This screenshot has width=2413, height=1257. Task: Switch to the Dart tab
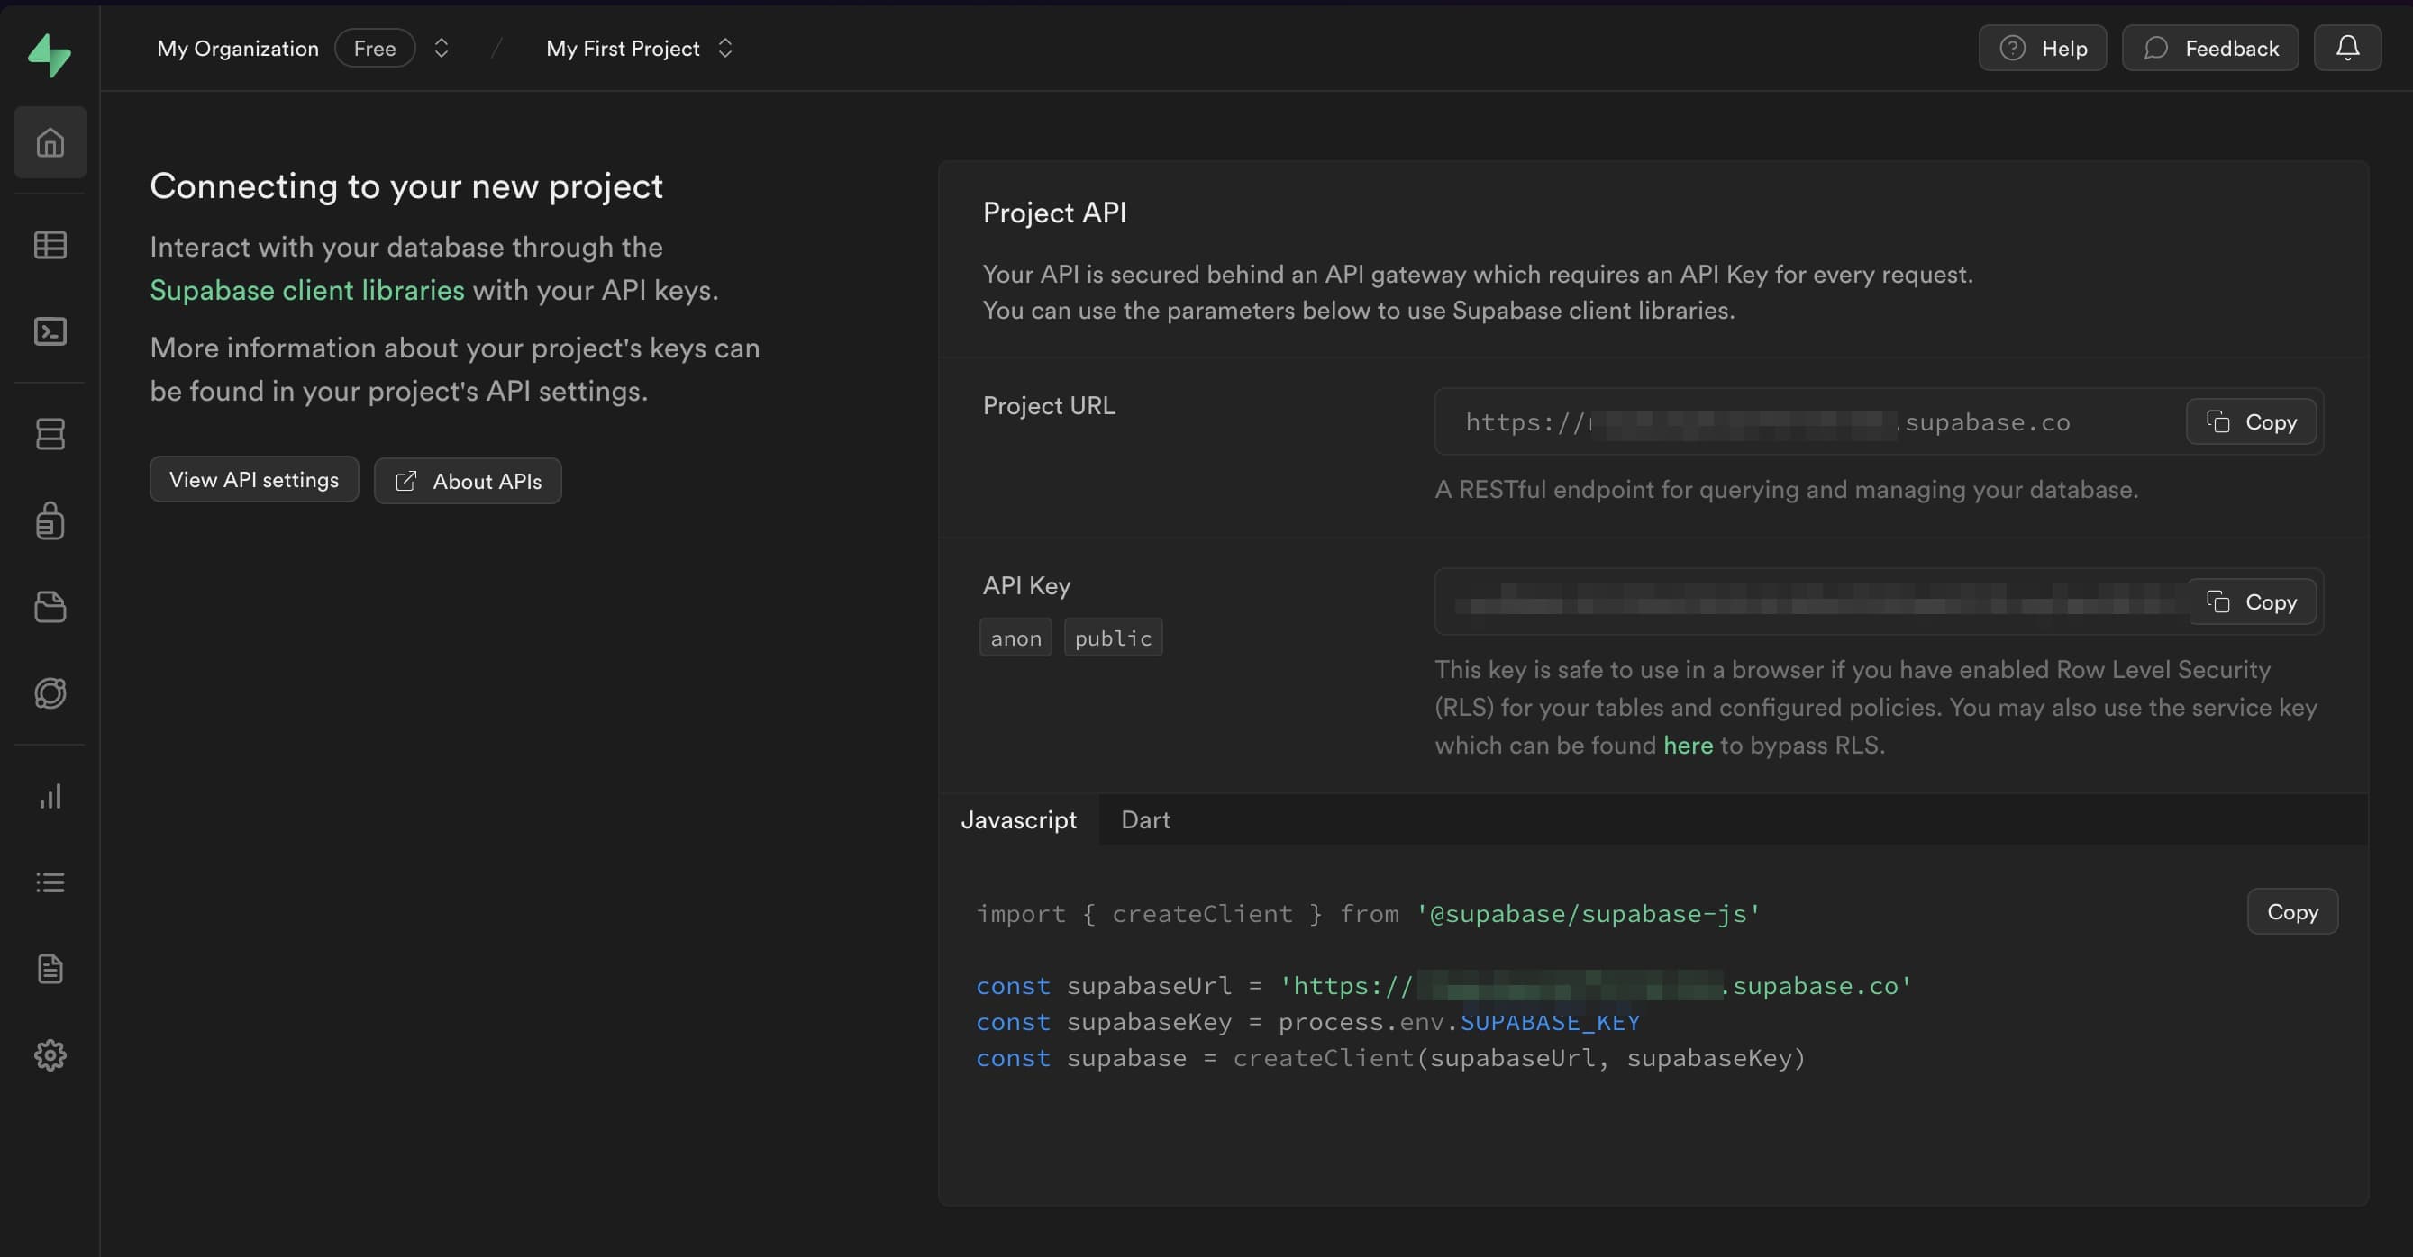pos(1144,820)
